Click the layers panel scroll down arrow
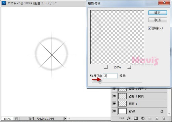This screenshot has height=122, width=172. click(x=169, y=114)
